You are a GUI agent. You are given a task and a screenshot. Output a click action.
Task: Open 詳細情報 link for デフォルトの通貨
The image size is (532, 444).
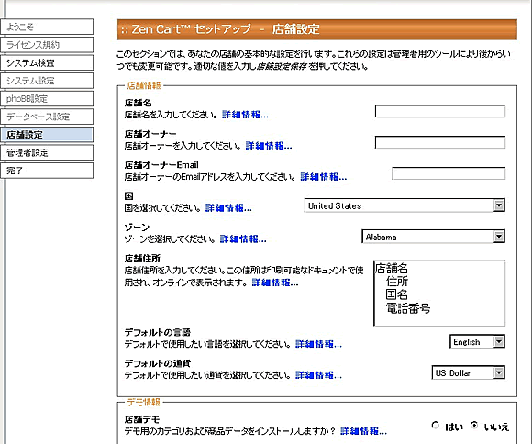(318, 375)
